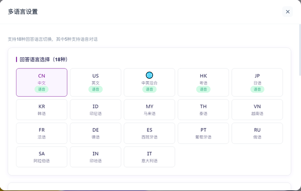Select HK Cantonese language option
The width and height of the screenshot is (301, 191).
tap(203, 83)
